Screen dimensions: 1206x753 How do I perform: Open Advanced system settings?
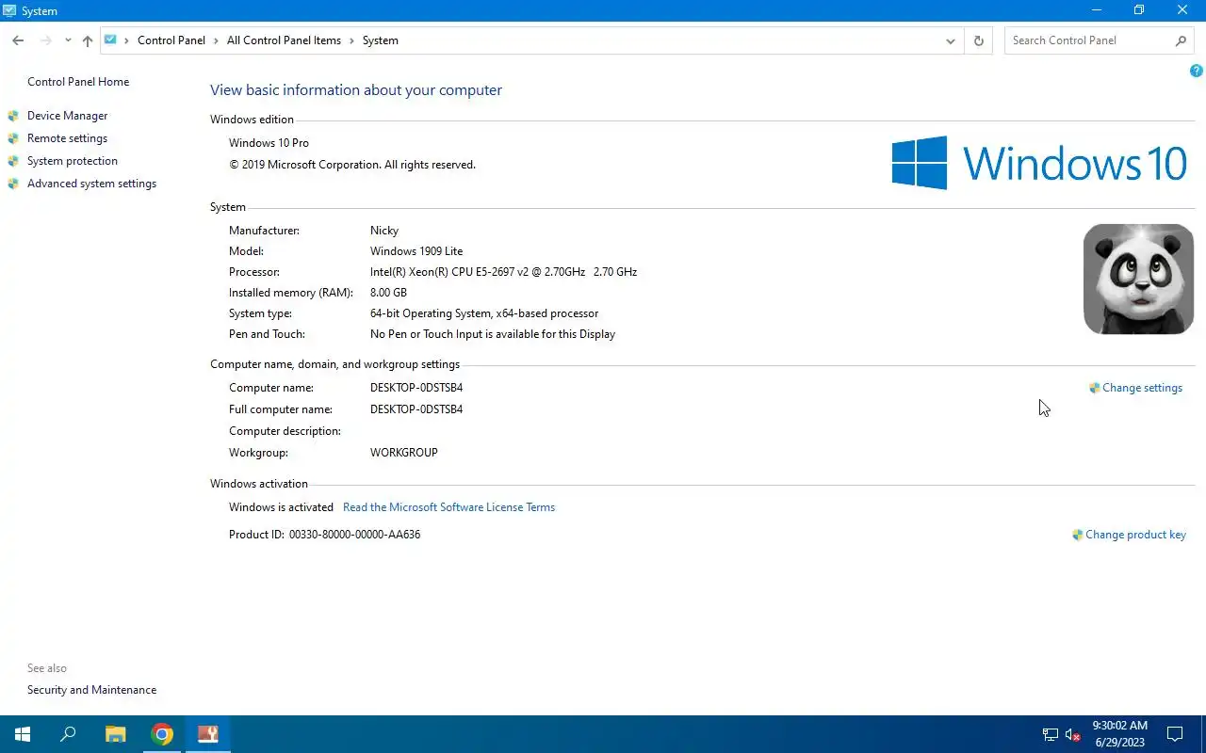(x=91, y=184)
